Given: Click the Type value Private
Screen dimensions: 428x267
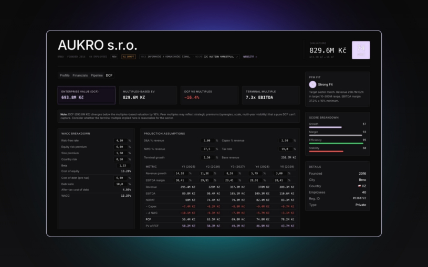Looking at the screenshot, I should (x=361, y=205).
